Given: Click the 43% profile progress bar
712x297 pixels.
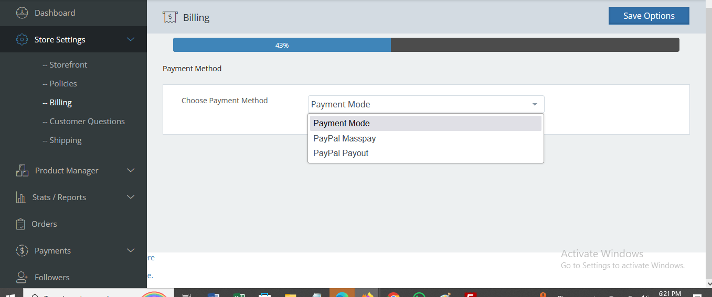Looking at the screenshot, I should pos(426,45).
